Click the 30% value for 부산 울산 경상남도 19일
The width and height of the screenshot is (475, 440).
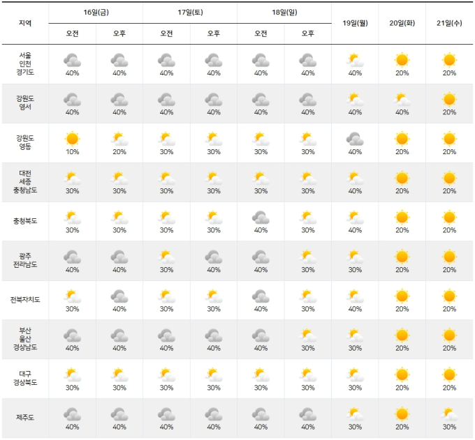pyautogui.click(x=355, y=349)
